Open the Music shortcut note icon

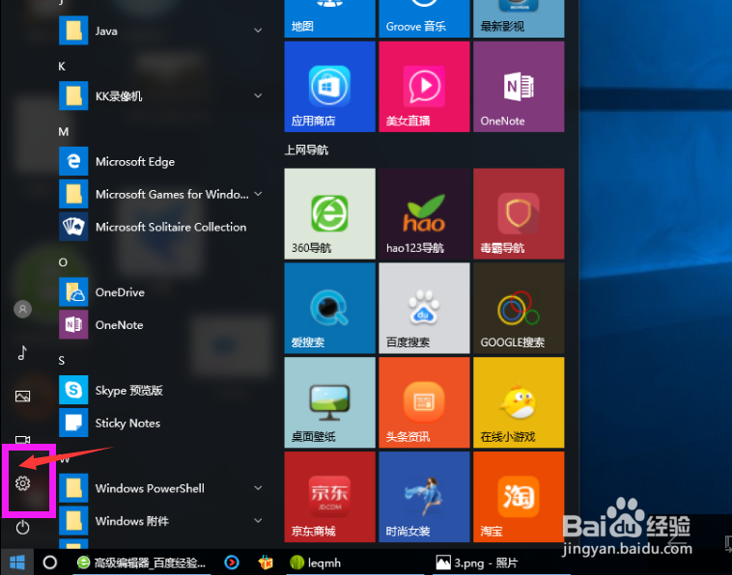(x=22, y=352)
